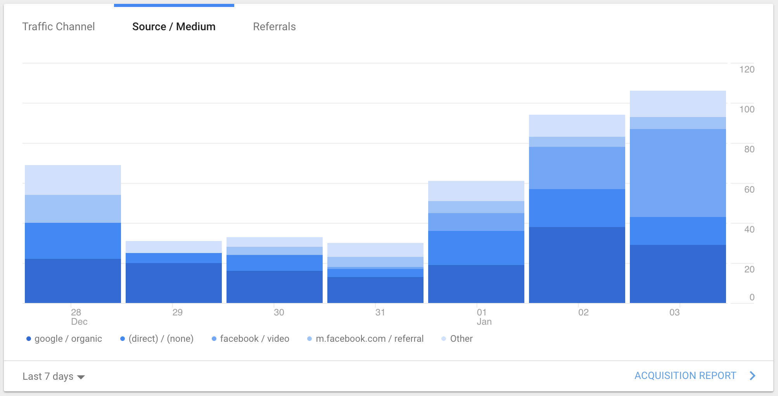Click the 01 Jan bar's direct segment
This screenshot has width=778, height=396.
coord(476,248)
